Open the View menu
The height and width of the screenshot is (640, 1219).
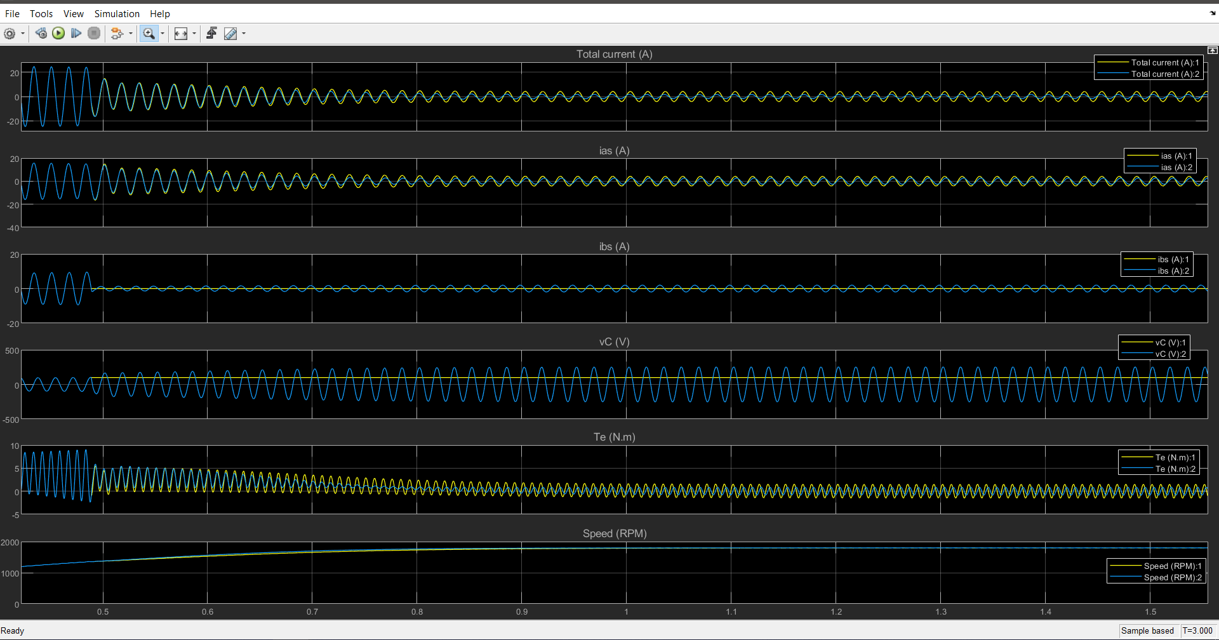coord(73,14)
